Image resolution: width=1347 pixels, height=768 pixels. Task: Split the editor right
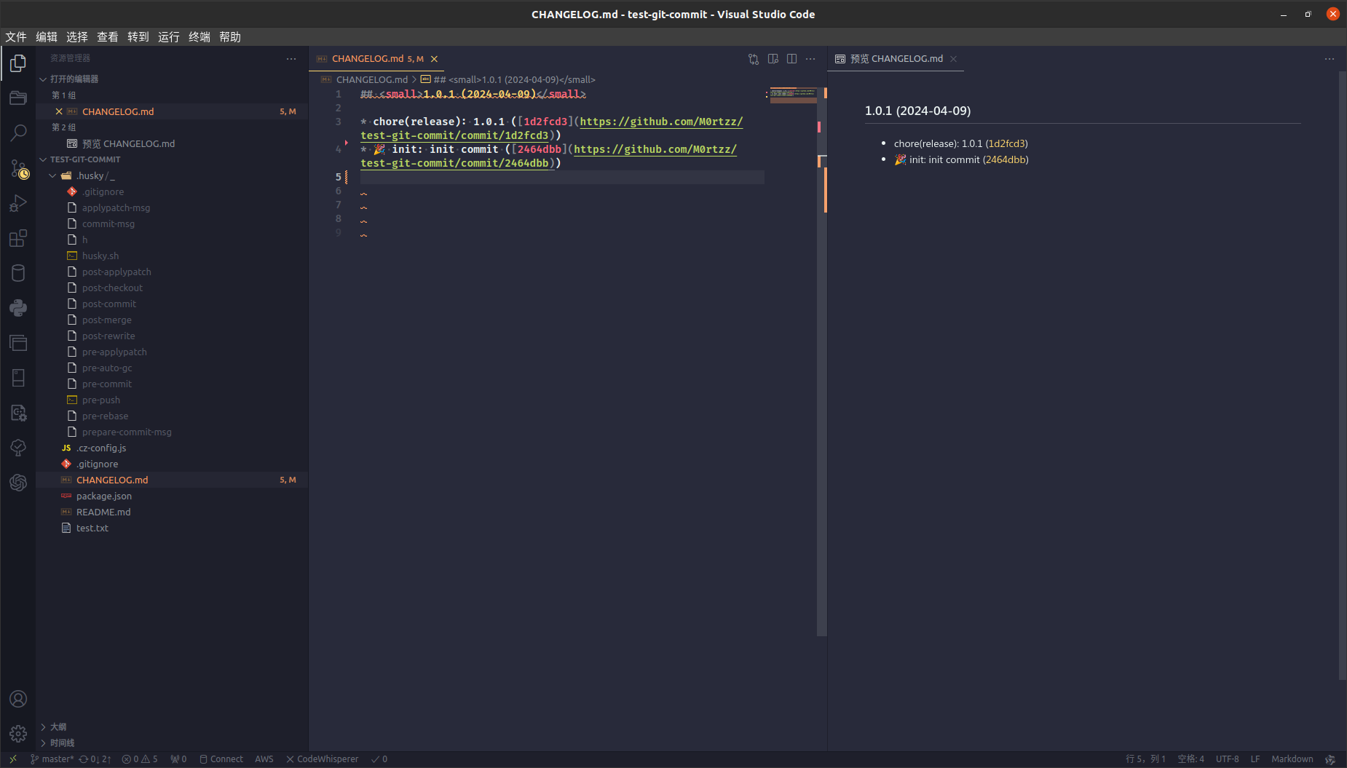791,59
